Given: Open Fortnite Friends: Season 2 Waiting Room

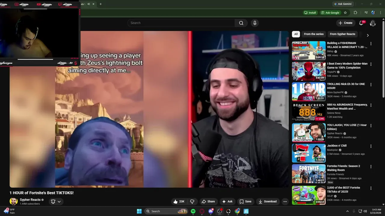Looking at the screenshot, I should [343, 168].
